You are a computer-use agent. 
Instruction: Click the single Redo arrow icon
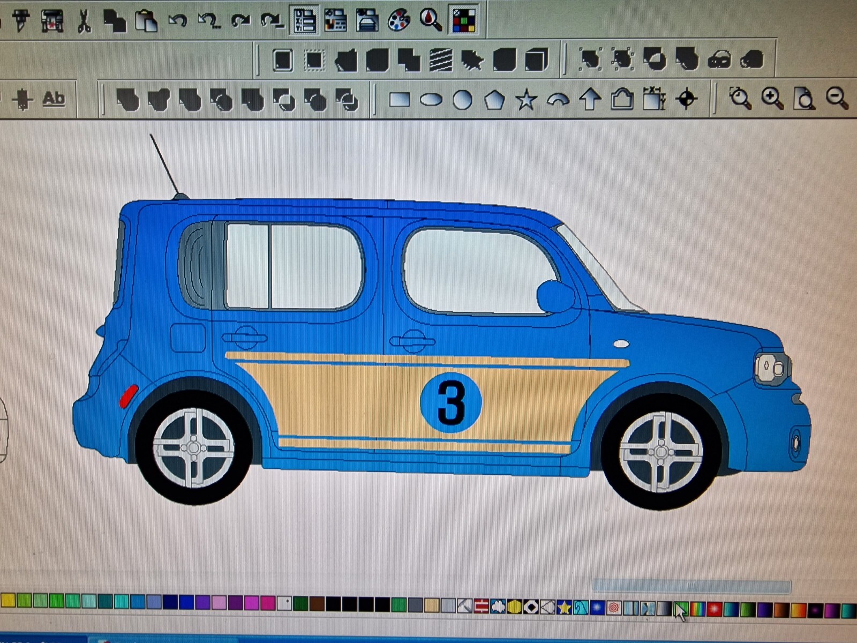(x=240, y=21)
